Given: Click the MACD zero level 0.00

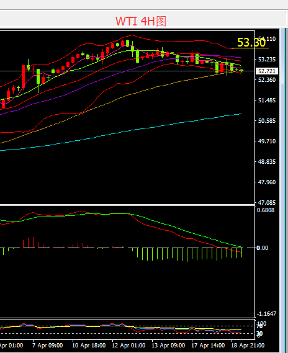Looking at the screenshot, I should (x=263, y=248).
